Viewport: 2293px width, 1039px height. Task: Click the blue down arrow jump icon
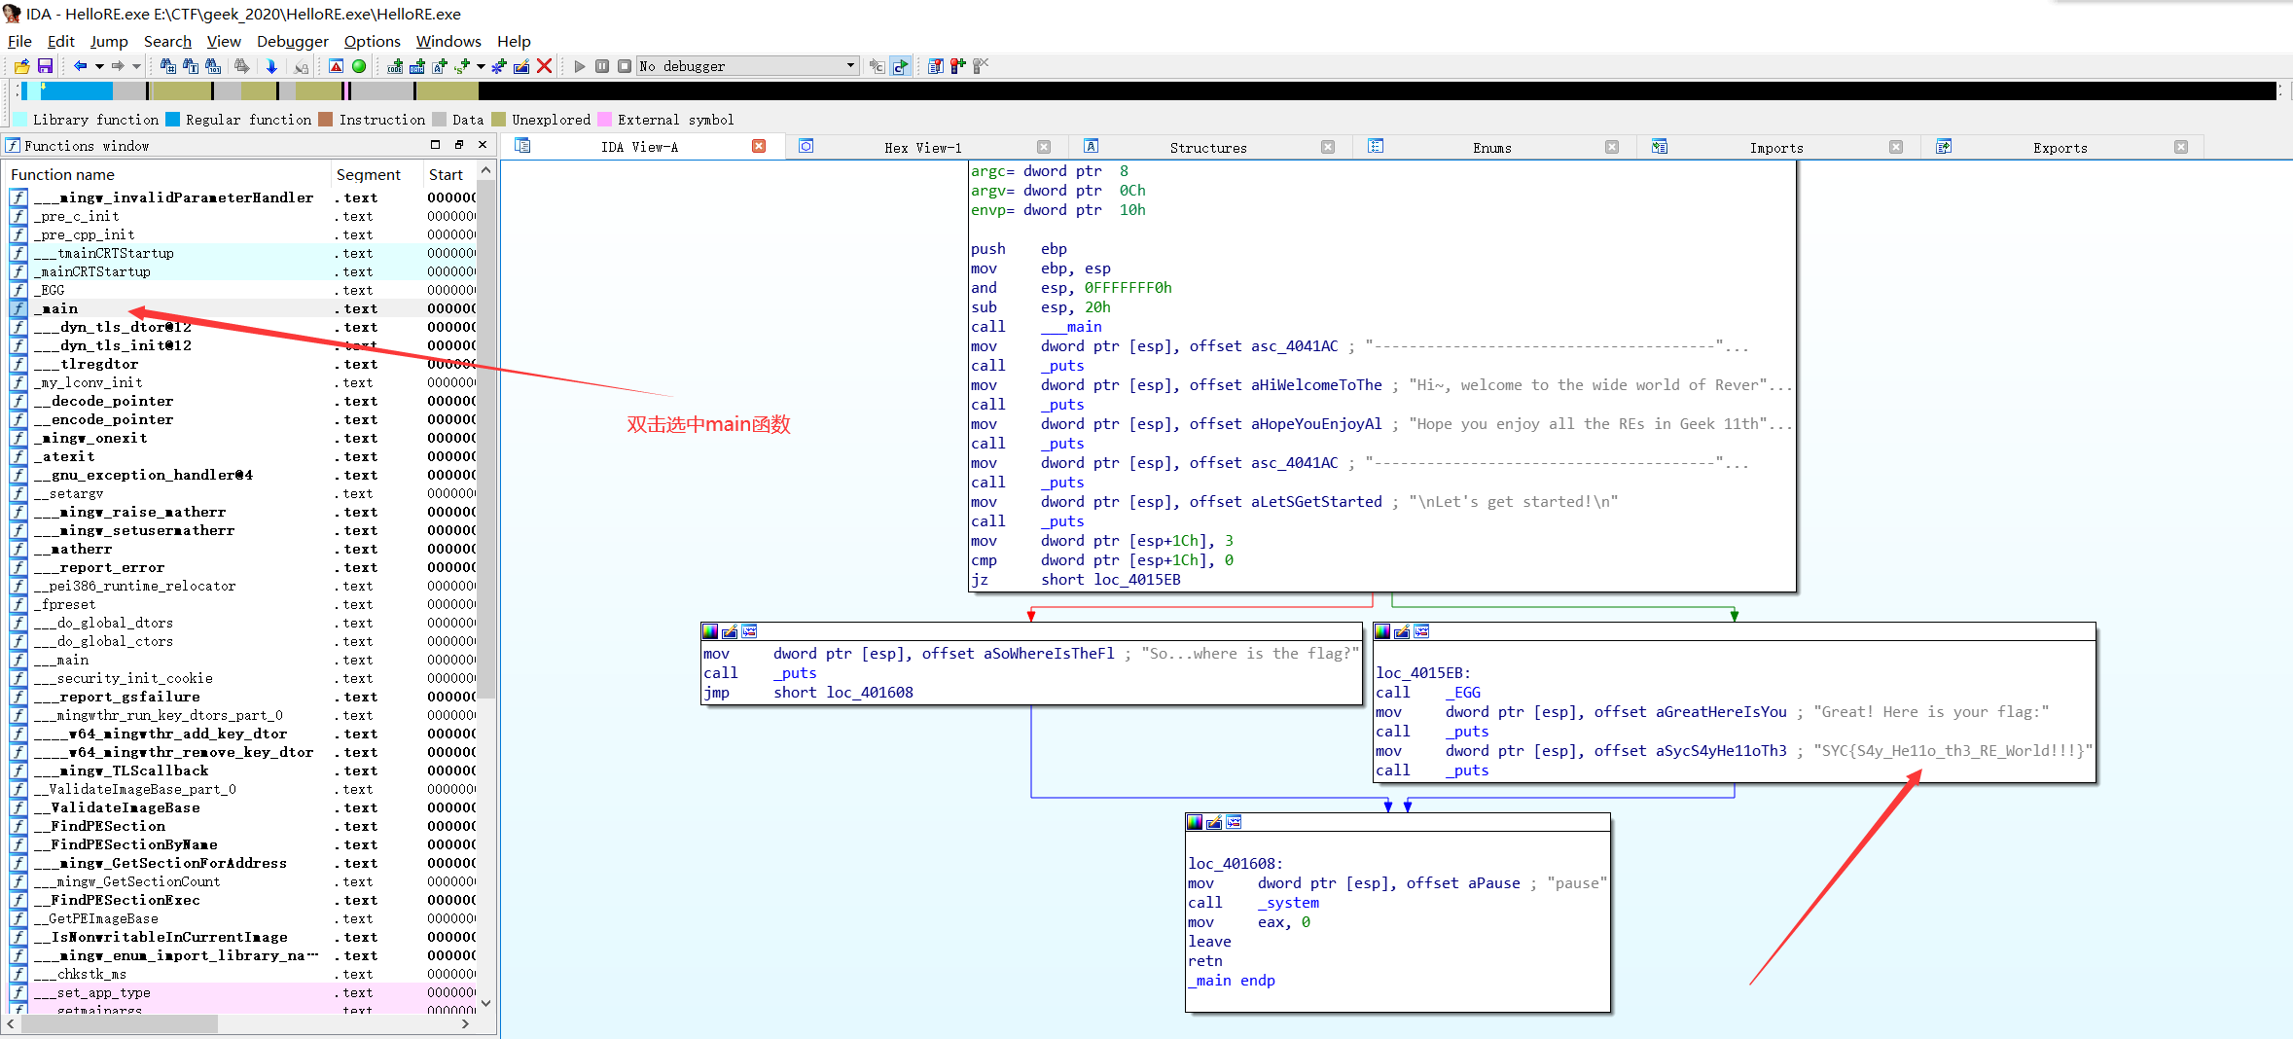271,66
